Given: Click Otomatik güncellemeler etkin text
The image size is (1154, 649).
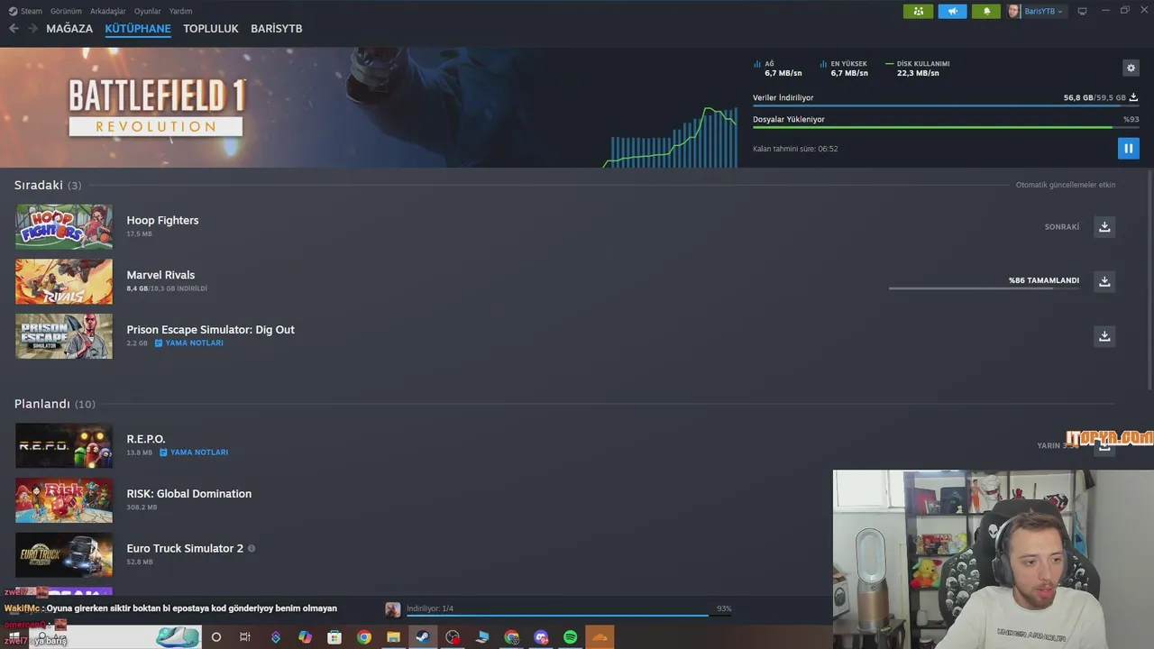Looking at the screenshot, I should click(x=1066, y=185).
